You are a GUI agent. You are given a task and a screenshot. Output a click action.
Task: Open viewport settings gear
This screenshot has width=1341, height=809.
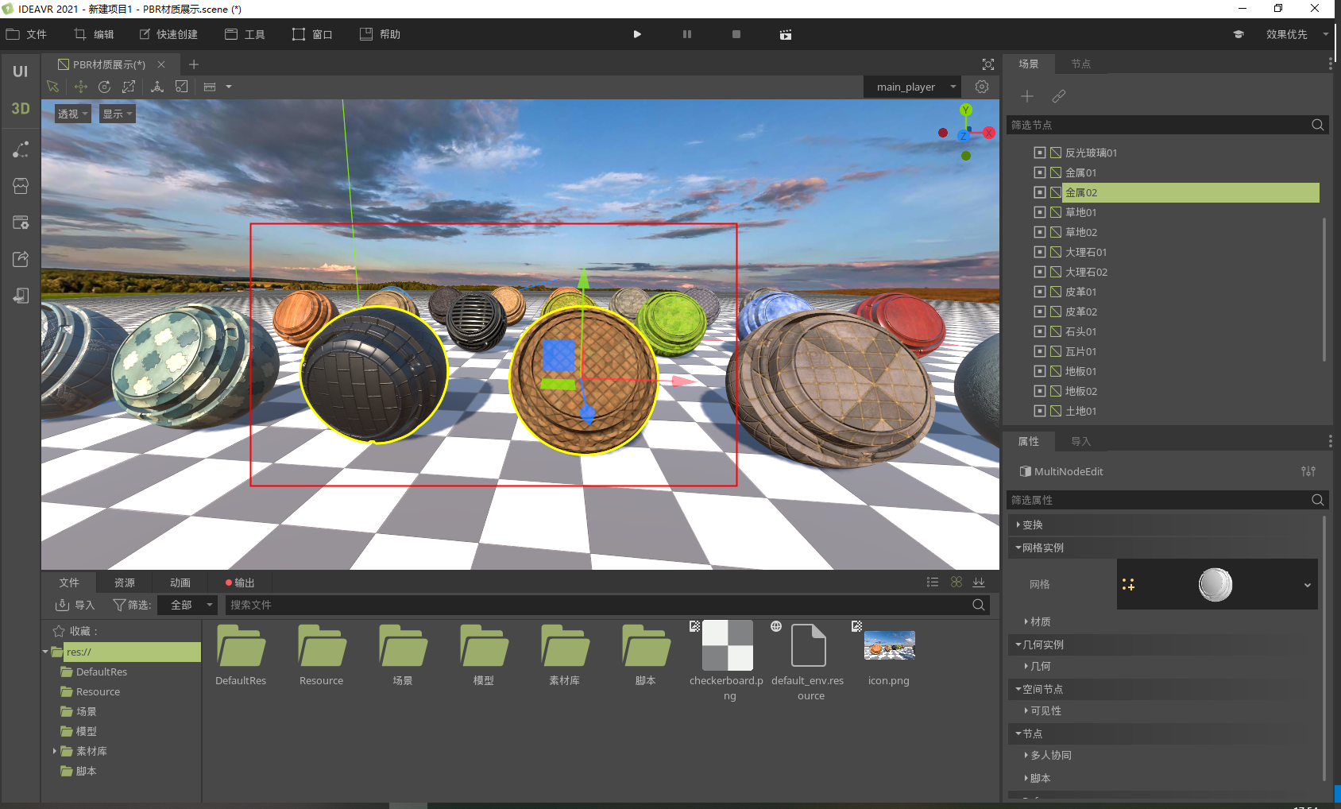click(982, 87)
